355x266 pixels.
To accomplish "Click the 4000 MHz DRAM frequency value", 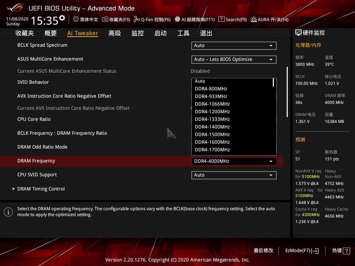I will pos(334,103).
